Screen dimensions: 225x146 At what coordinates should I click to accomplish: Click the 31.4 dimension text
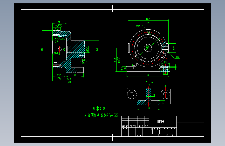pos(60,22)
